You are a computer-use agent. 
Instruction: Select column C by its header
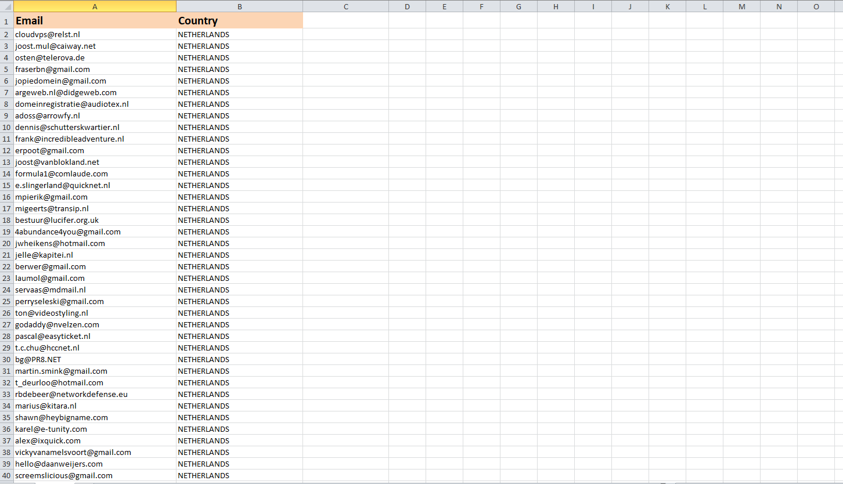pos(345,6)
